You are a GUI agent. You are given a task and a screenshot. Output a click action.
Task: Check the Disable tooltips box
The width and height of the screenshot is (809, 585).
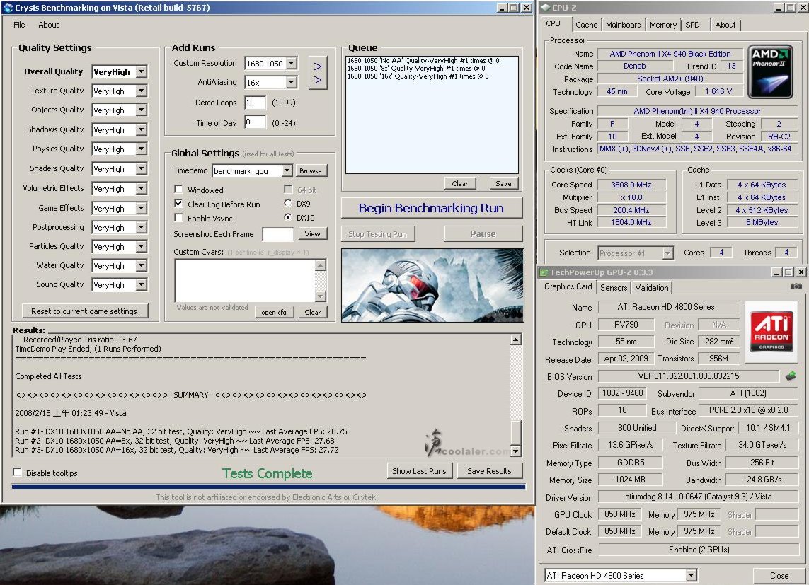[18, 472]
